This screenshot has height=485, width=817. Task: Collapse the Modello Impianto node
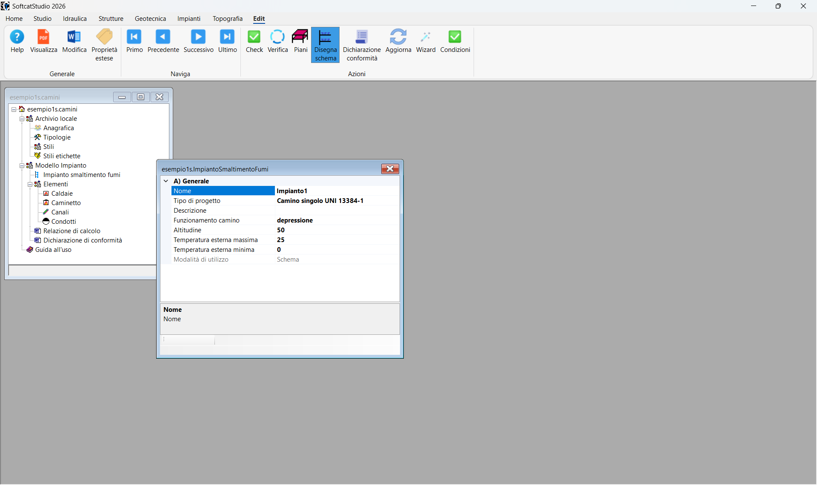(22, 165)
